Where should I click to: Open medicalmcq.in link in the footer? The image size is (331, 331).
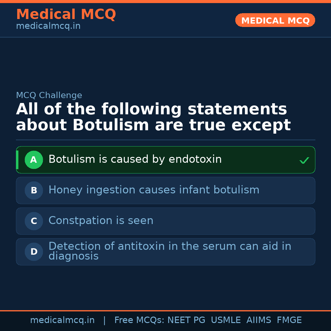point(62,320)
